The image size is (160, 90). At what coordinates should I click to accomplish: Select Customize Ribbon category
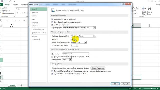point(39,29)
